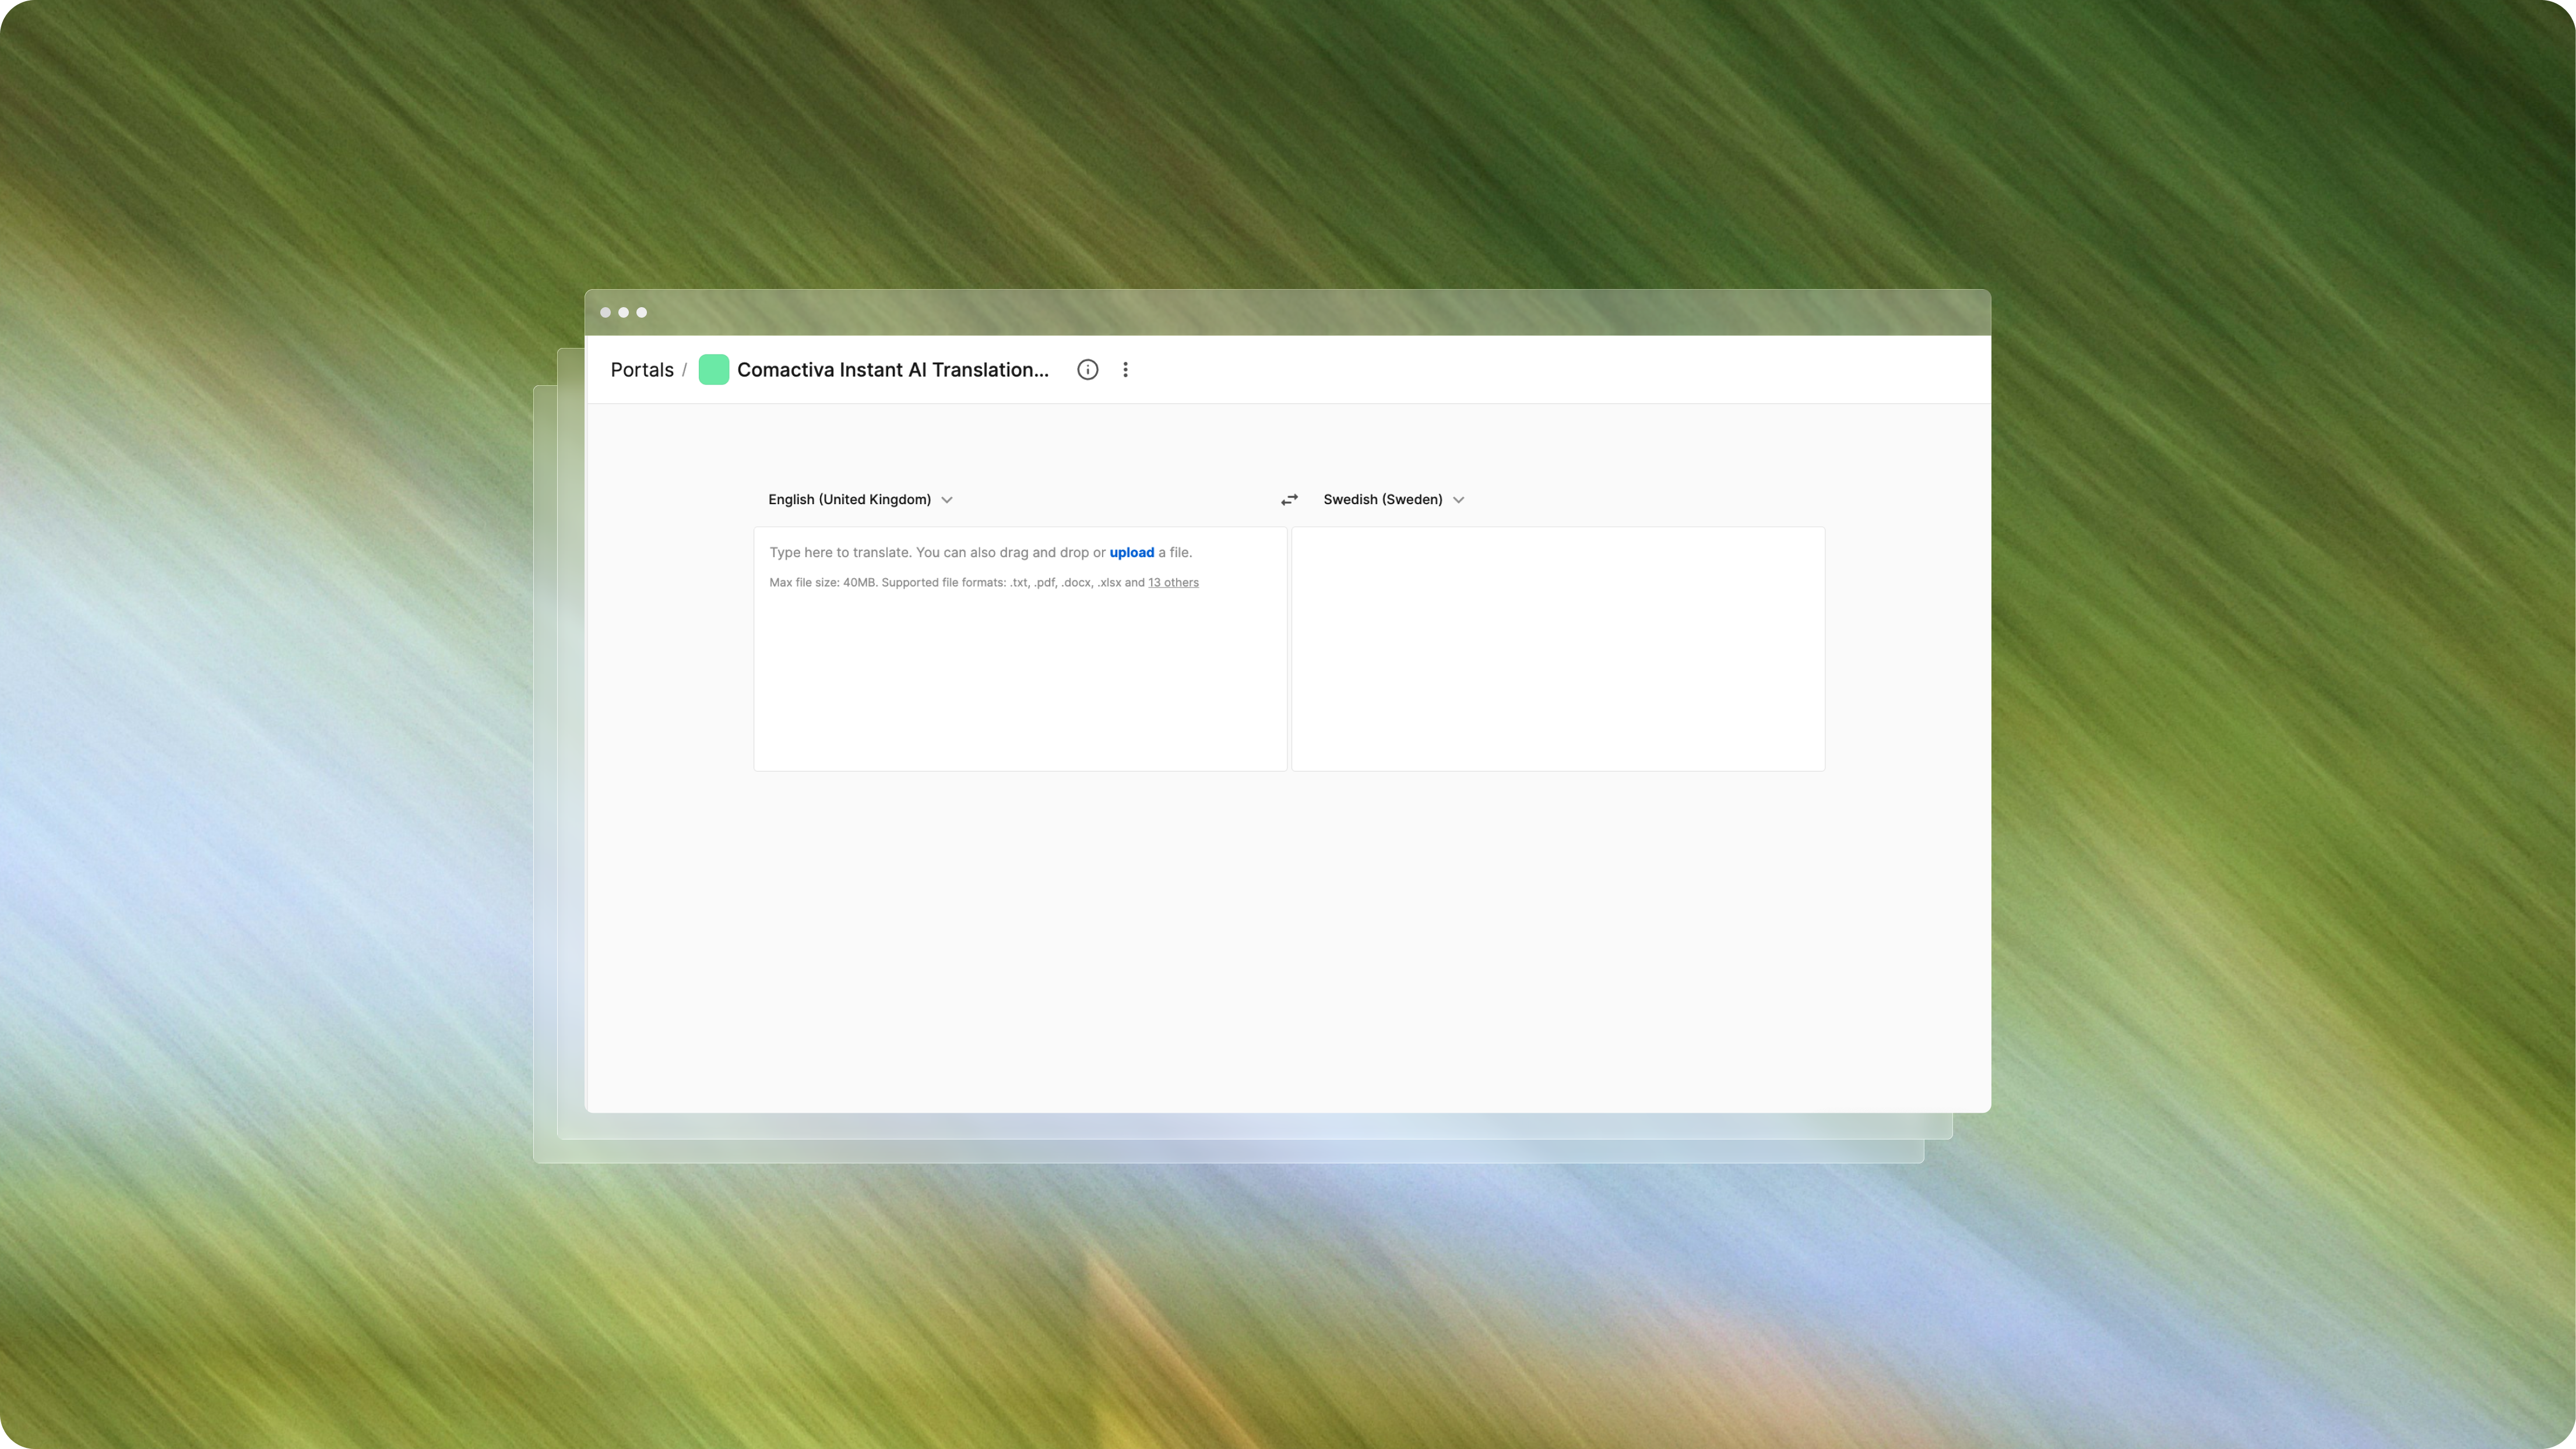Screen dimensions: 2576x1449
Task: Click the info circle beside the portal title
Action: pos(1088,369)
